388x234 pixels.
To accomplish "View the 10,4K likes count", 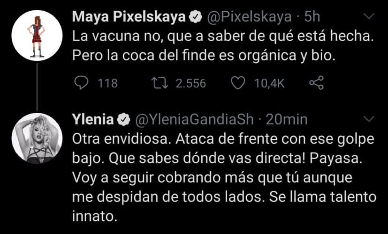I will 270,83.
